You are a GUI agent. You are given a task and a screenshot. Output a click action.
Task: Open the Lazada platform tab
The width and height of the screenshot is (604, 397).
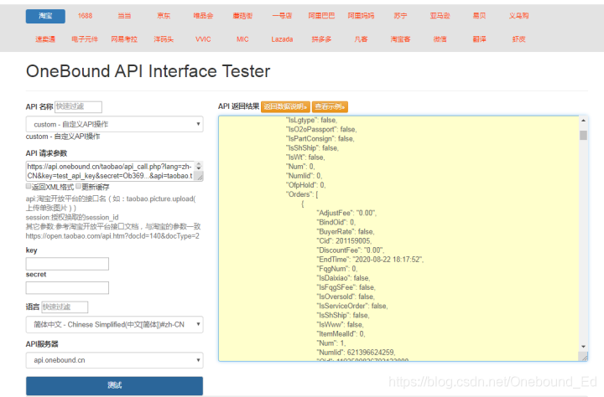[282, 39]
